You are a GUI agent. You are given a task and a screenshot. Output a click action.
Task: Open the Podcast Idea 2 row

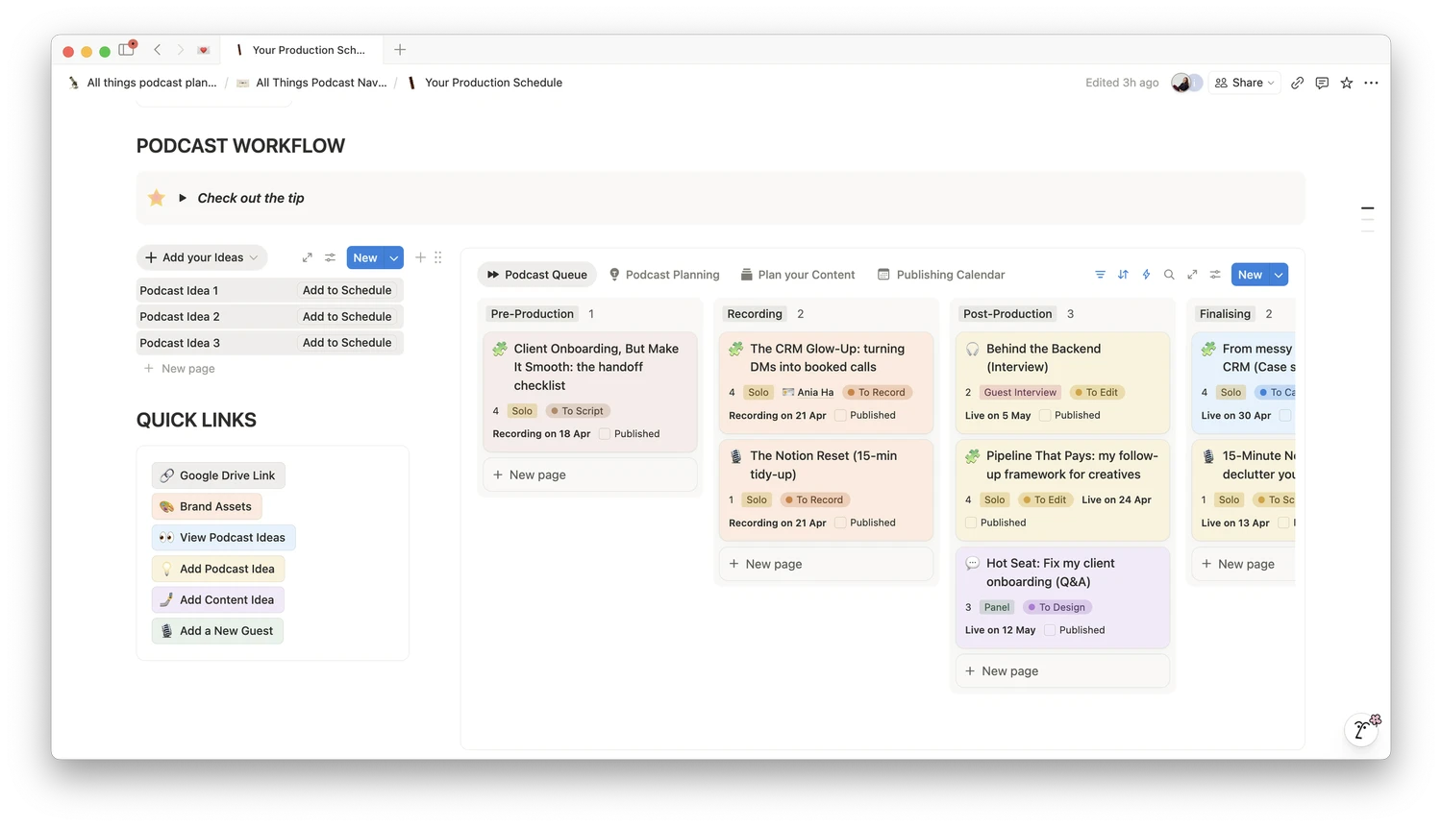(x=270, y=317)
